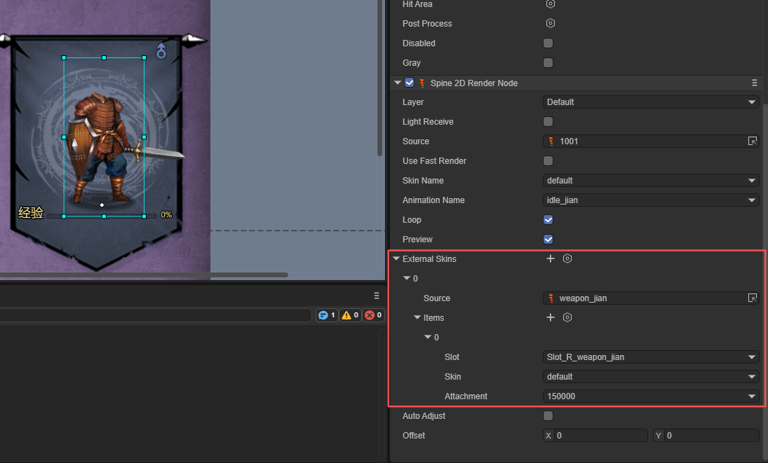Click the add button beside Items
The width and height of the screenshot is (768, 463).
pos(551,317)
